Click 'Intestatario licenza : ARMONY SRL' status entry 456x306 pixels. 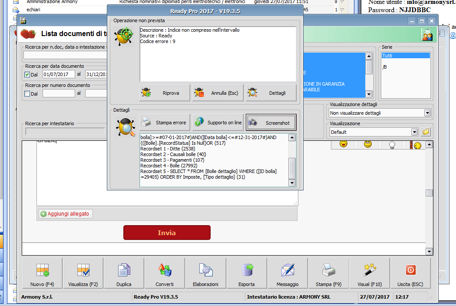(x=288, y=297)
